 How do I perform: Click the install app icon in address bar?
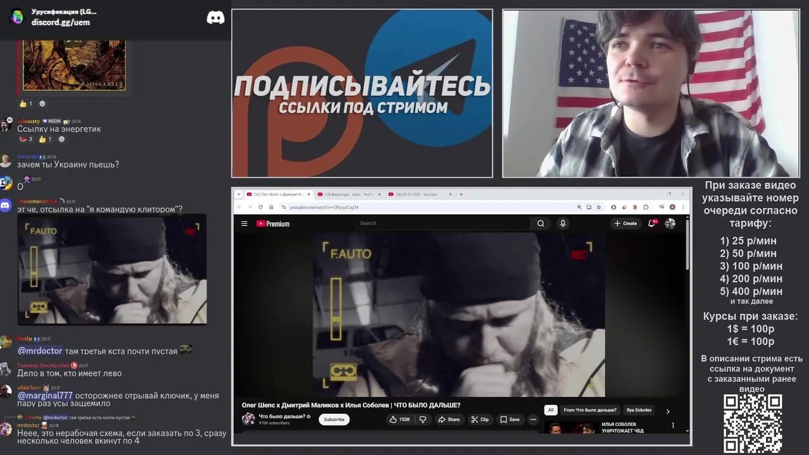click(589, 207)
